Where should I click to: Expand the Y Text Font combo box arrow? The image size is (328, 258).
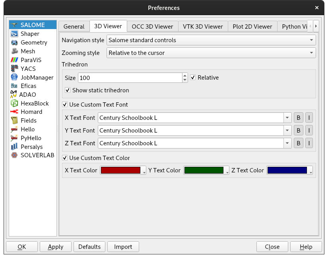(287, 131)
